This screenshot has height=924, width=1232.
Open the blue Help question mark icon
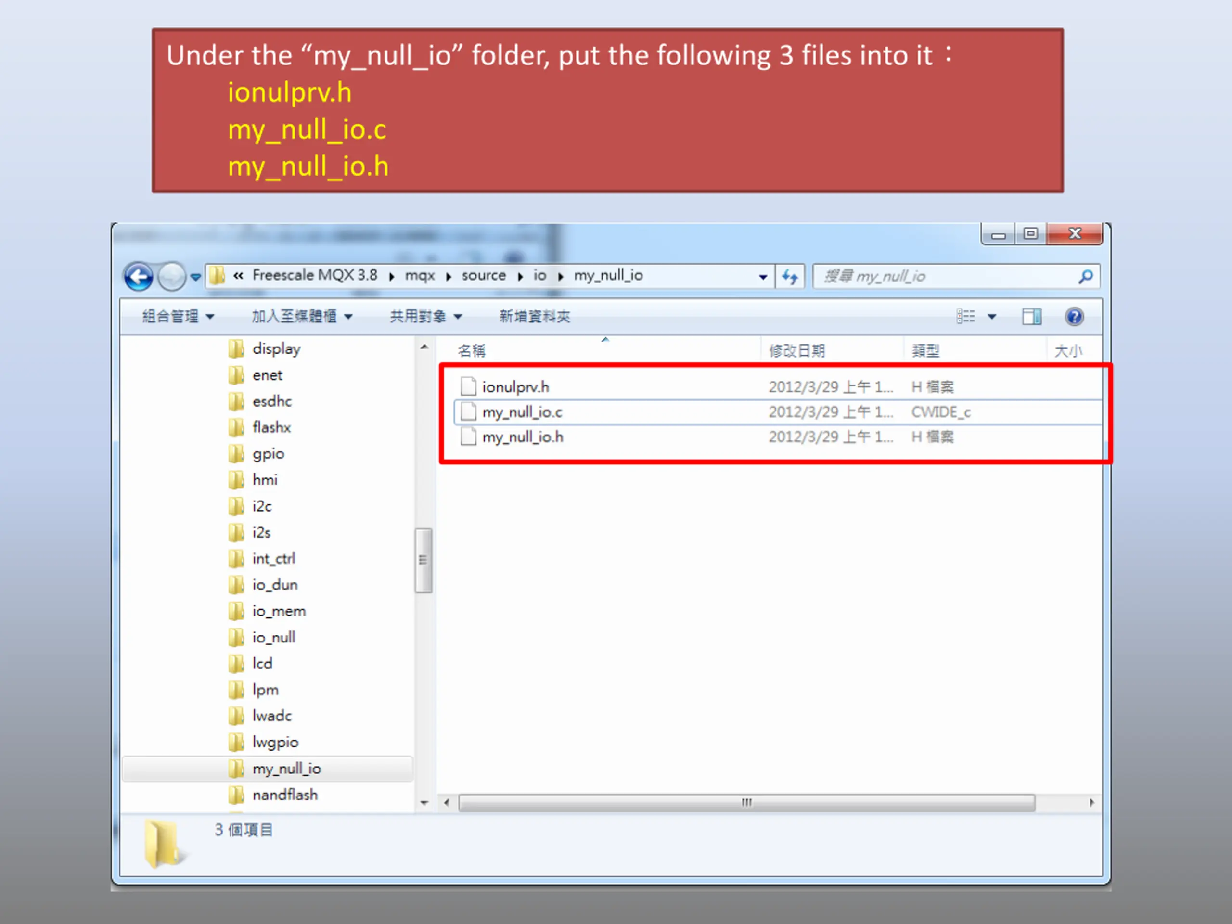[x=1074, y=317]
